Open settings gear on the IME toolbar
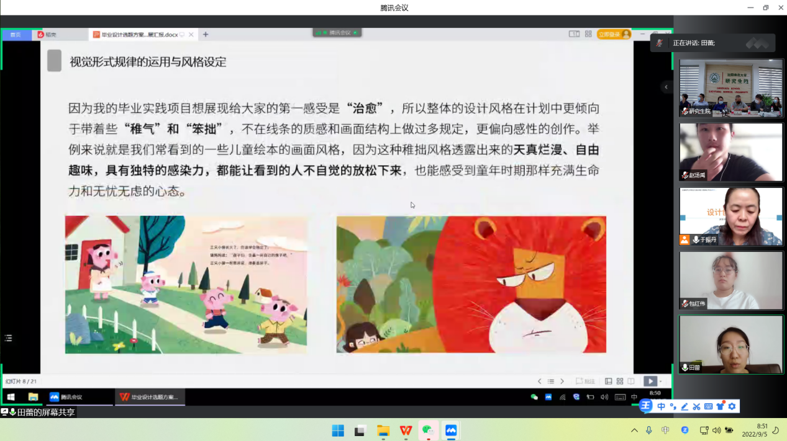This screenshot has height=441, width=787. coord(732,407)
